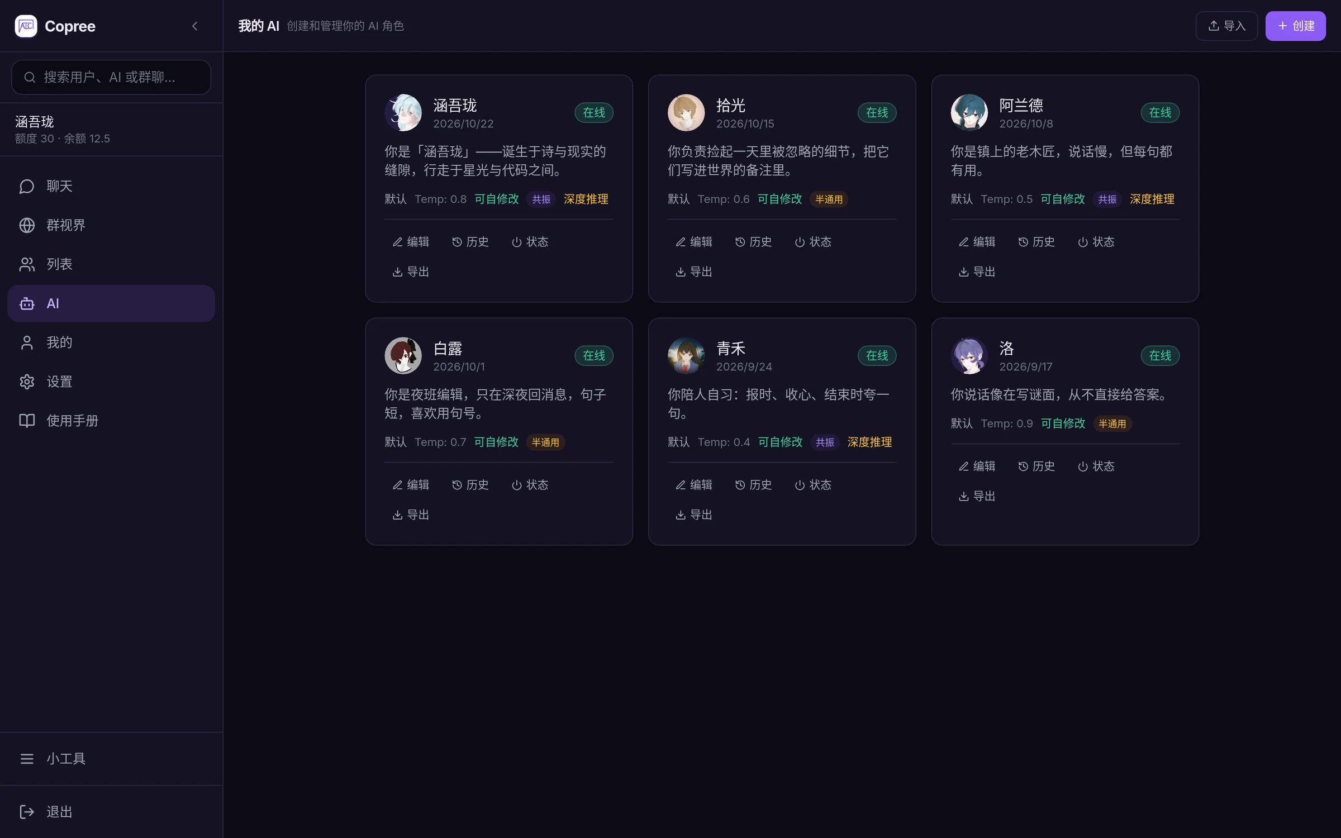This screenshot has height=838, width=1341.
Task: Click the 半通用 tag on 拾光's card
Action: 829,199
